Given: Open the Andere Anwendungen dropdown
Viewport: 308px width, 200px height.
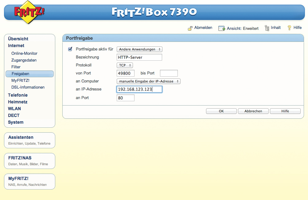Looking at the screenshot, I should (139, 49).
